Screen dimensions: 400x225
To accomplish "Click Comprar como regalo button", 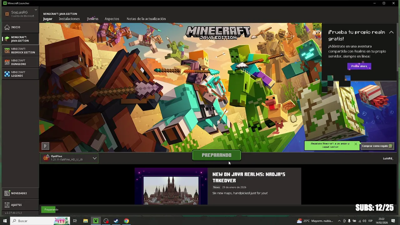I will 377,146.
